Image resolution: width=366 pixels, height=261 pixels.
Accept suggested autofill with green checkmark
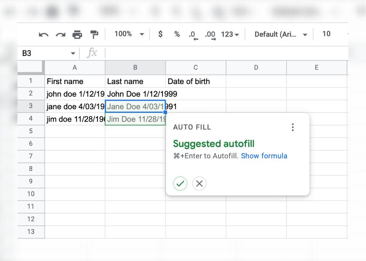click(180, 184)
